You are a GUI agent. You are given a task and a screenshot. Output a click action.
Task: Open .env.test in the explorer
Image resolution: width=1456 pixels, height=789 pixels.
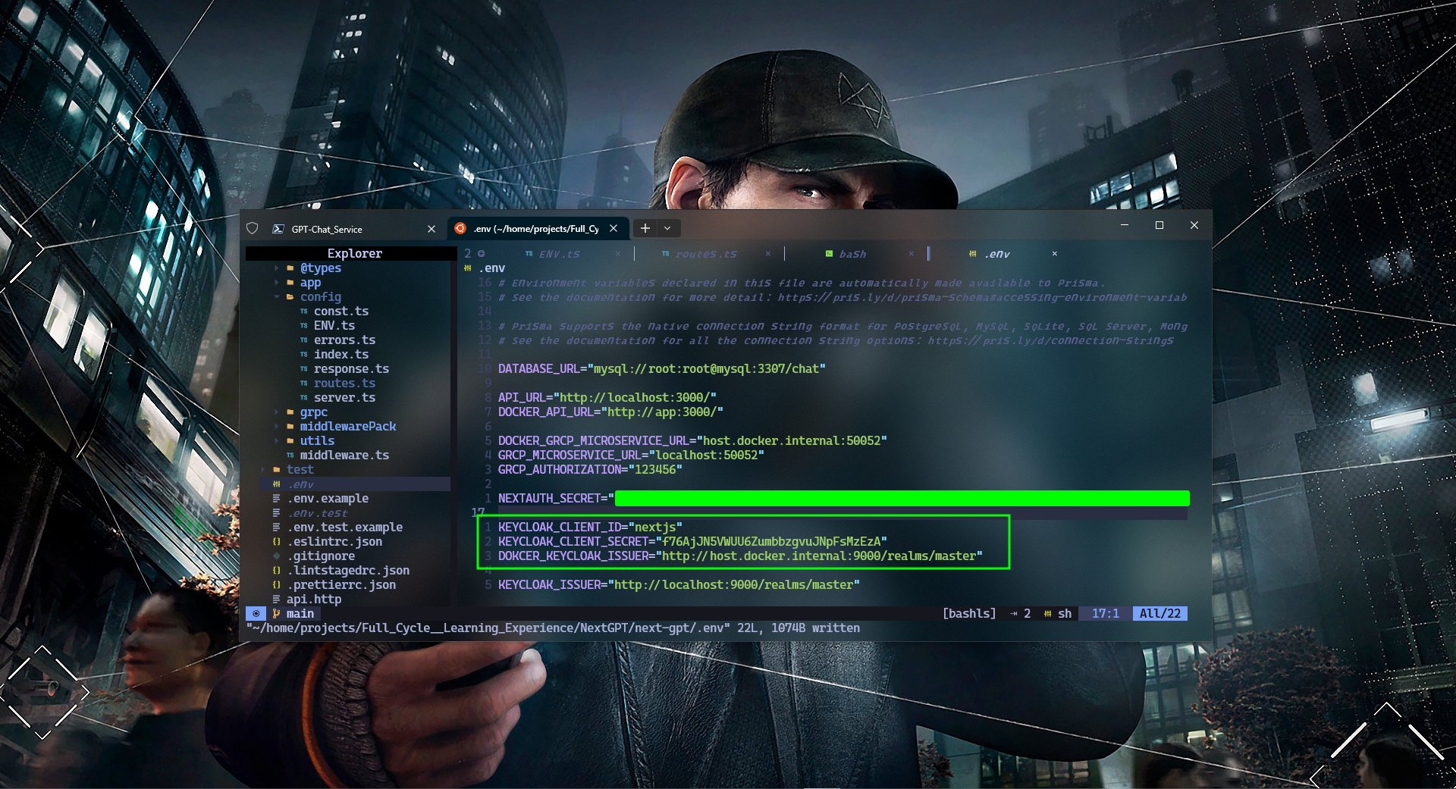coord(317,513)
